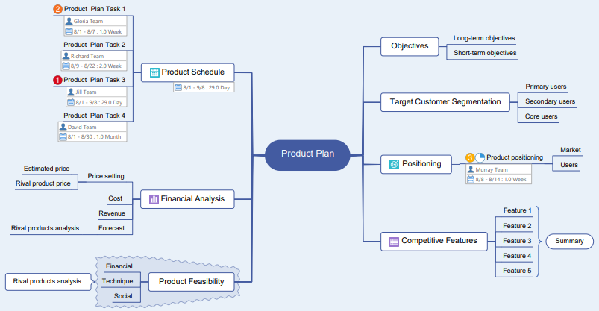Image resolution: width=599 pixels, height=311 pixels.
Task: Click the person icon beside Gloria Team
Action: [69, 21]
